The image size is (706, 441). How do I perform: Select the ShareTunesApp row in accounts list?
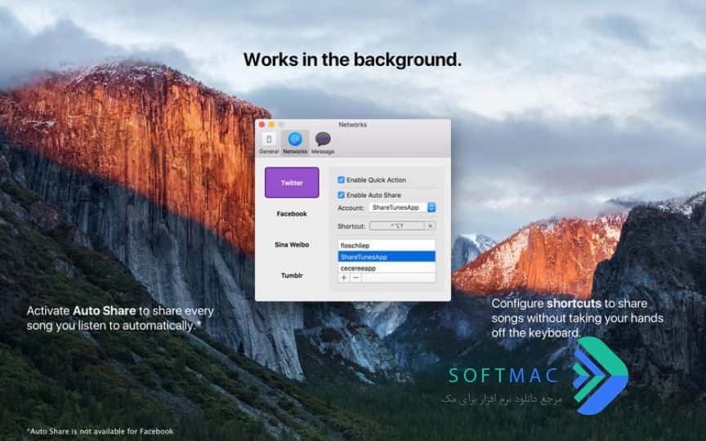click(387, 257)
